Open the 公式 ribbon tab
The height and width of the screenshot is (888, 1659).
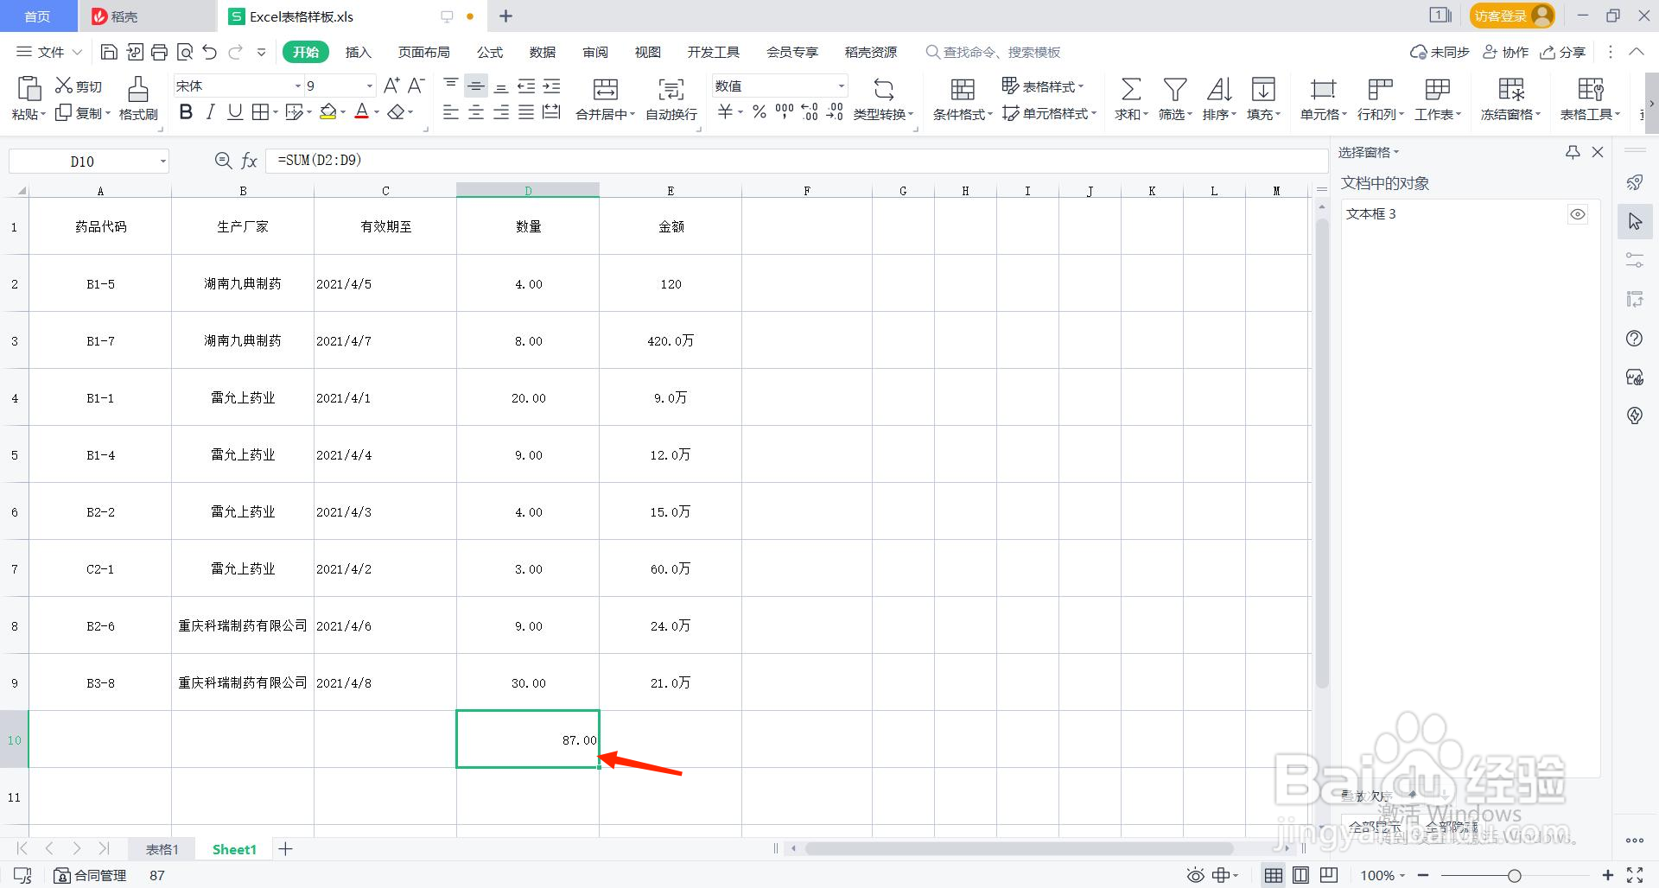coord(490,52)
